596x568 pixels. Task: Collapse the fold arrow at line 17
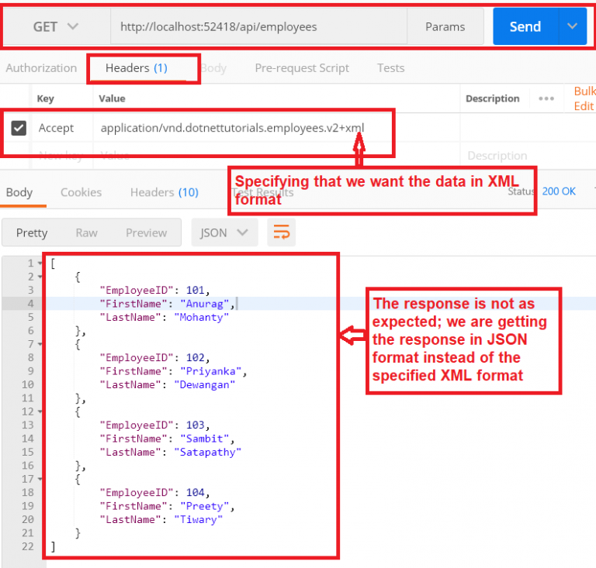40,479
